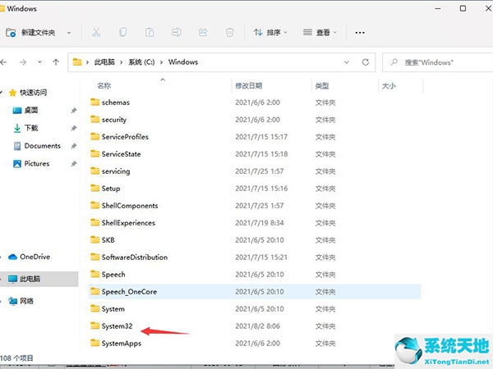Click the date 2021/7/19 8:34

click(x=259, y=223)
